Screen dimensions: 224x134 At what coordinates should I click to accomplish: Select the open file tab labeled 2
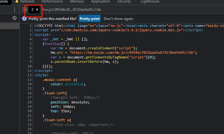tap(33, 10)
